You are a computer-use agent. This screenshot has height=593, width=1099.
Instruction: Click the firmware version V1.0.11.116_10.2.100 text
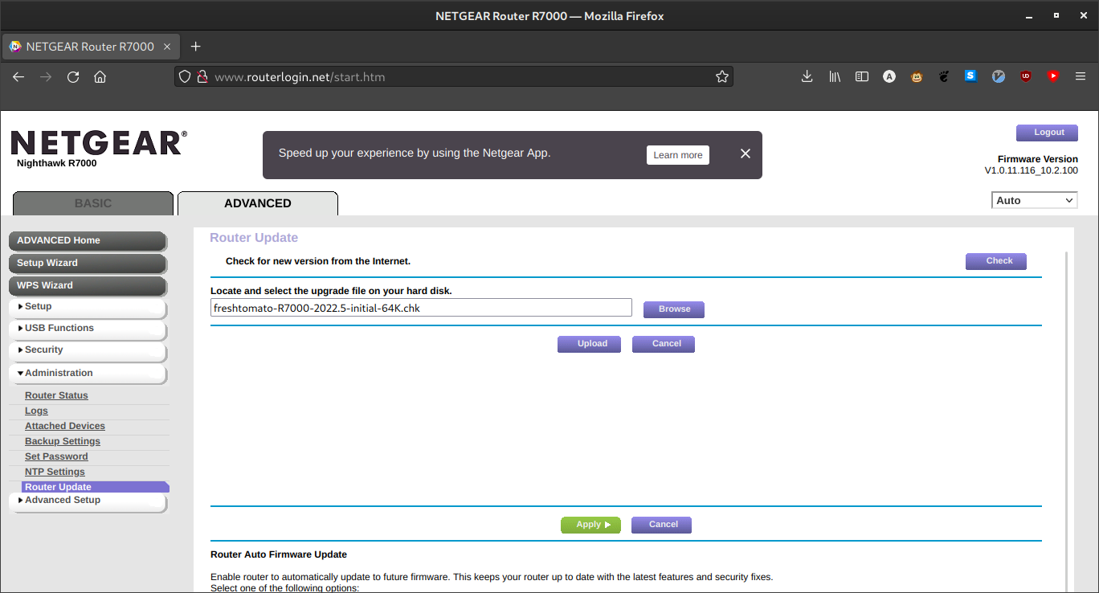point(1032,170)
